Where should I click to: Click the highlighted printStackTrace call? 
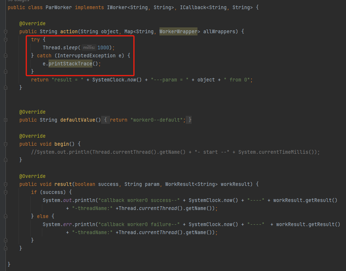[x=70, y=64]
